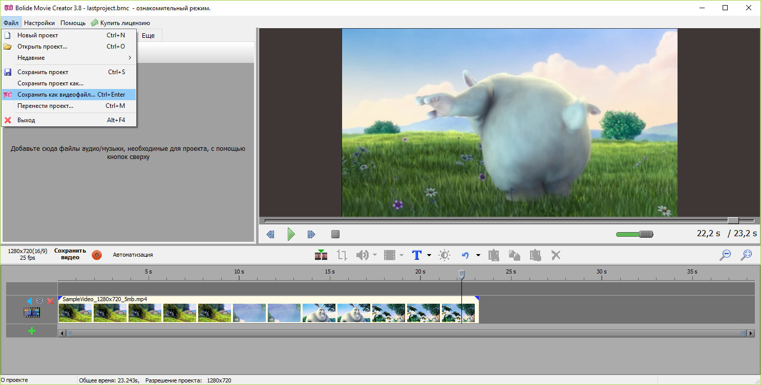Click the brightness effects sun icon
Image resolution: width=761 pixels, height=385 pixels.
tap(445, 255)
